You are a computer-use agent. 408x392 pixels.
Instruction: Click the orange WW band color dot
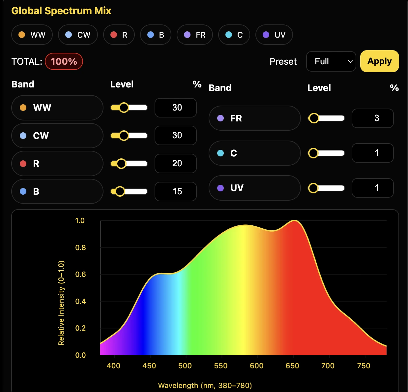[x=23, y=108]
